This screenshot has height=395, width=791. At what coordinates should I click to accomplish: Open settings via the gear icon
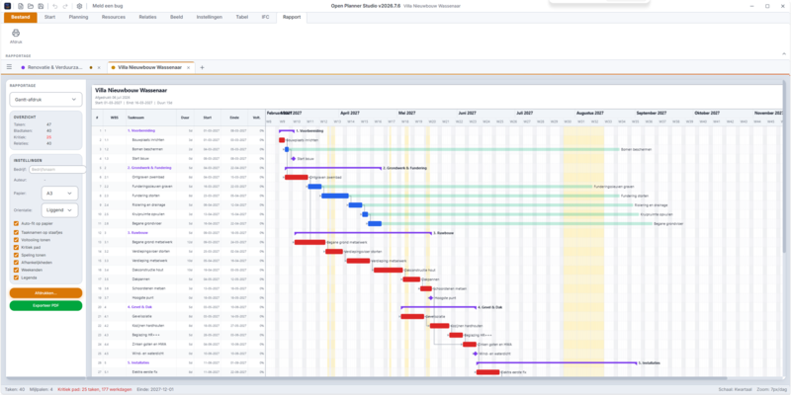(79, 6)
